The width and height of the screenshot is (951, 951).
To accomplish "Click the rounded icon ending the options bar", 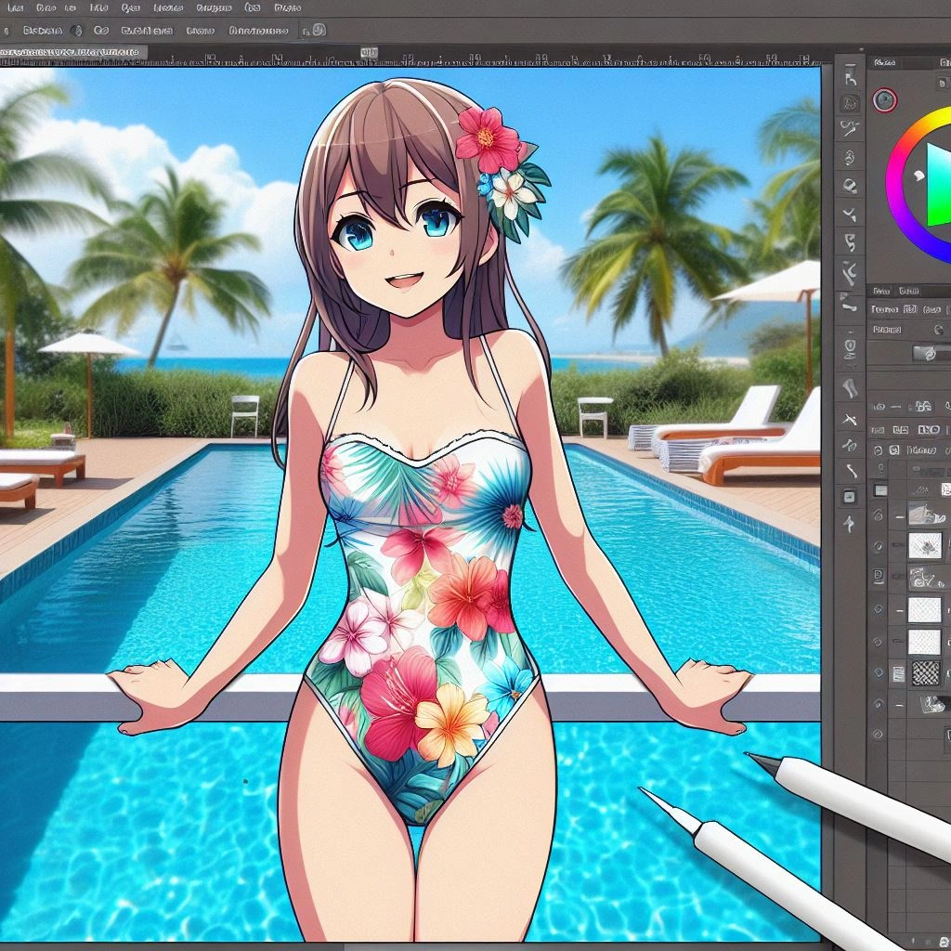I will (x=319, y=31).
